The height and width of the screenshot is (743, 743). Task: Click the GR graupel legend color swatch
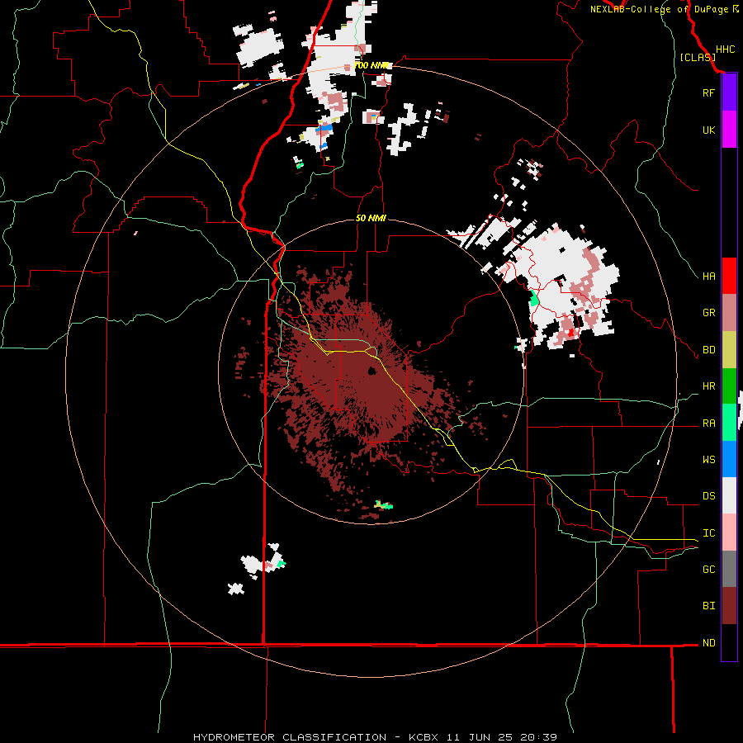coord(729,313)
